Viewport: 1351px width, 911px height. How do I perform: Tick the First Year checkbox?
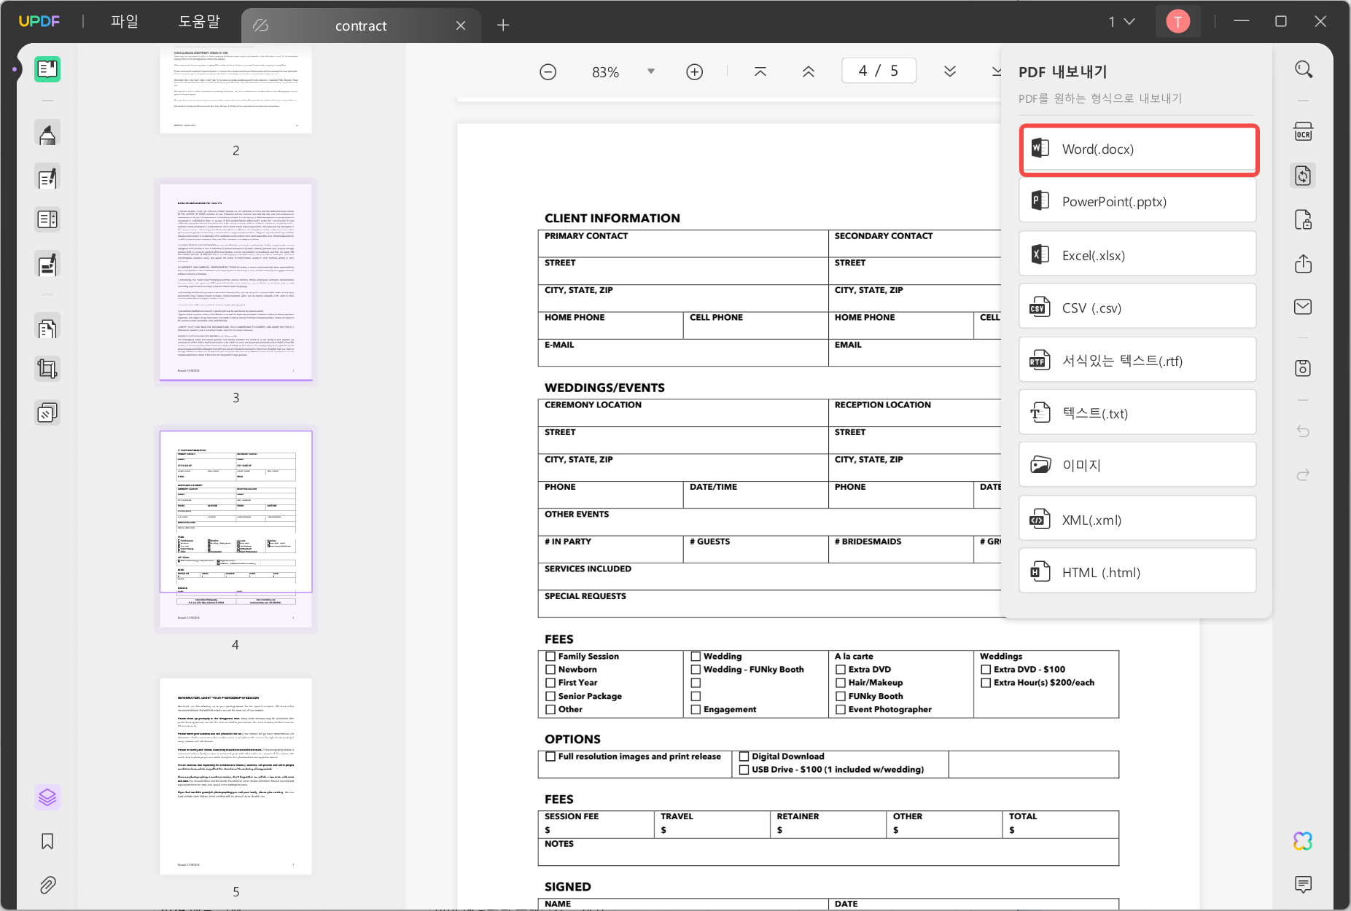(x=550, y=683)
